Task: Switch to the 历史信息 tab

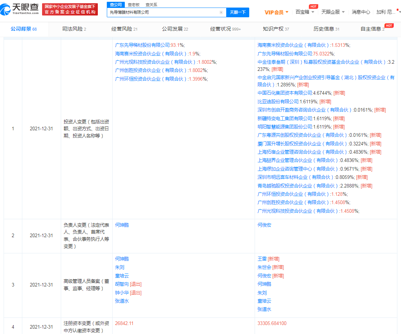Action: 326,29
